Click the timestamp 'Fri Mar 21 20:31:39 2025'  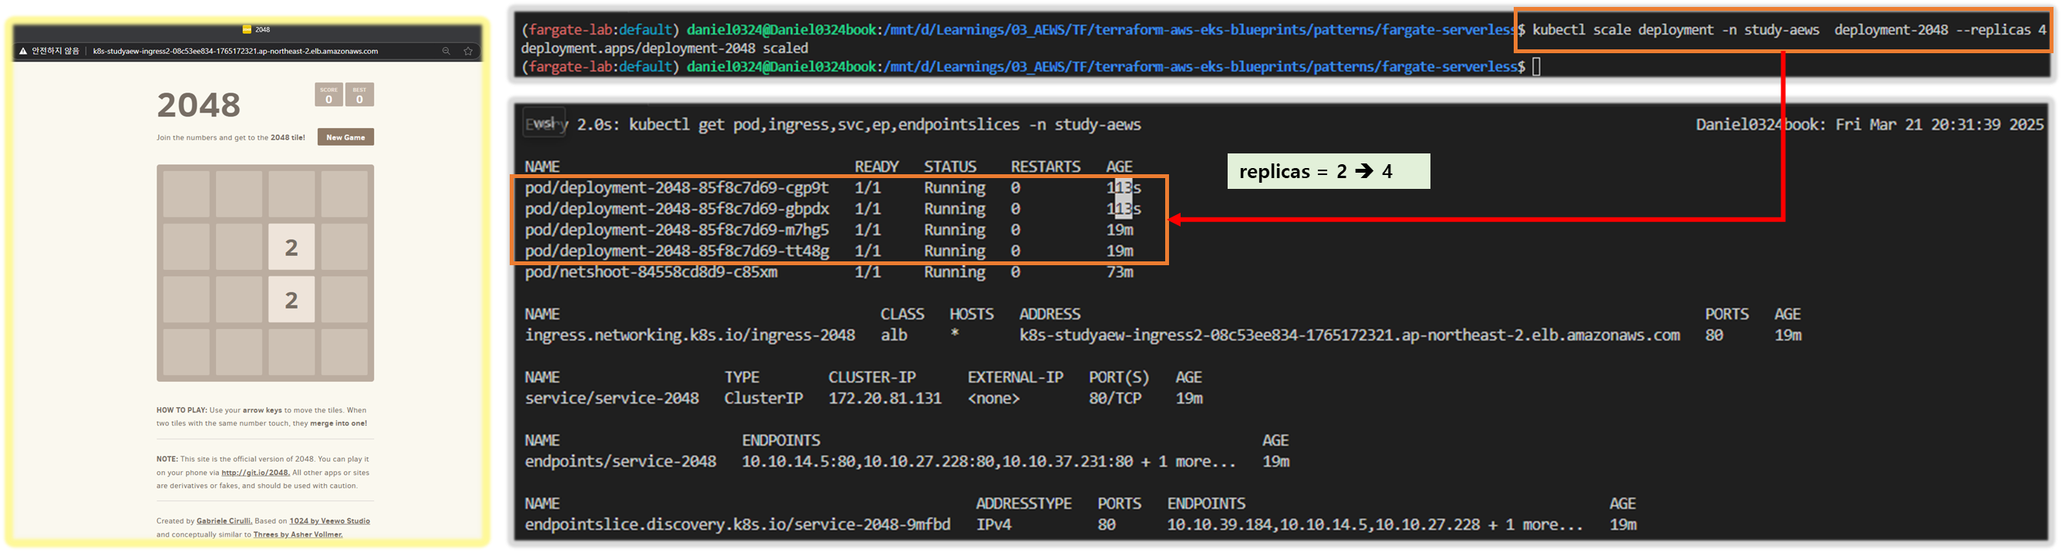pos(1939,125)
